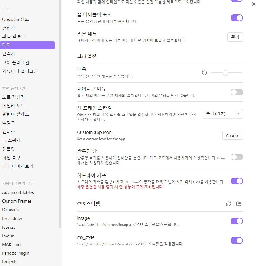This screenshot has width=257, height=266.
Task: Click the 고급 옵션 section heading
Action: coord(87,56)
